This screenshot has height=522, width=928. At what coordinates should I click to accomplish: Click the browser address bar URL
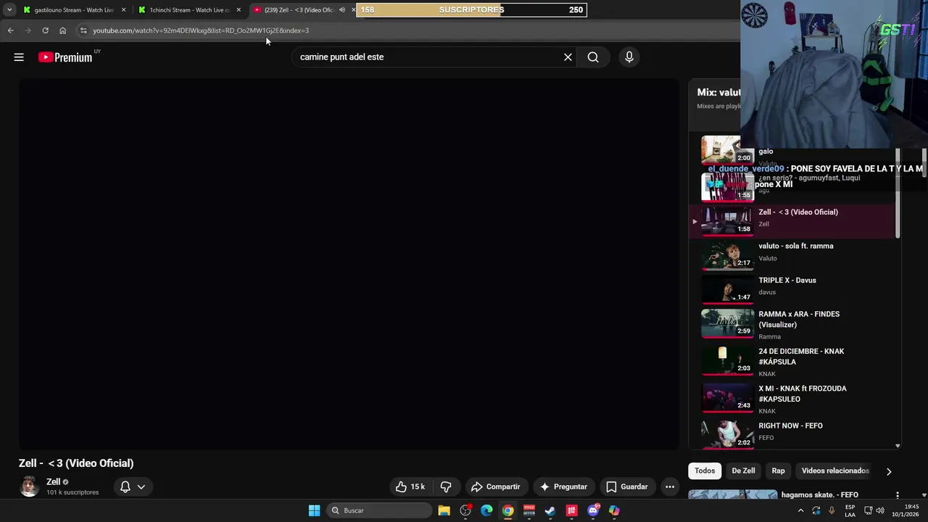[x=201, y=30]
